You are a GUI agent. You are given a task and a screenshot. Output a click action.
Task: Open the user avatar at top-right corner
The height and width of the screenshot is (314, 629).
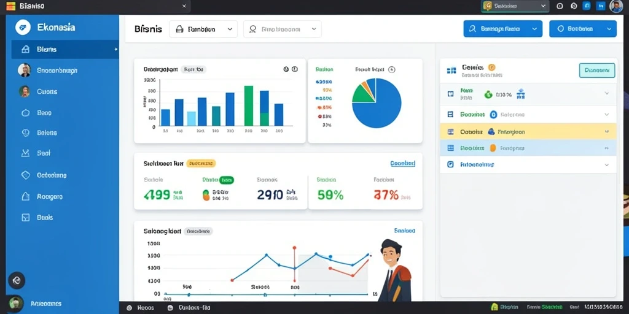(x=615, y=6)
